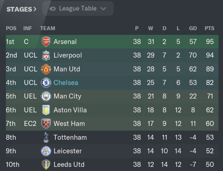223x171 pixels.
Task: Click the Liverpool club crest
Action: coord(46,55)
